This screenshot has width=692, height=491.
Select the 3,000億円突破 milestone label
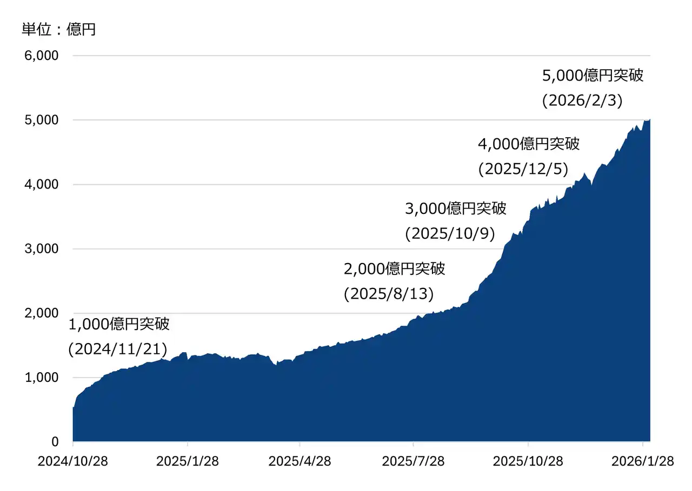[x=456, y=208]
